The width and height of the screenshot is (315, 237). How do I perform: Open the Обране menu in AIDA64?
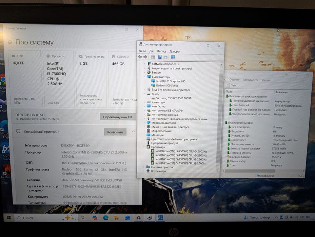point(234,80)
